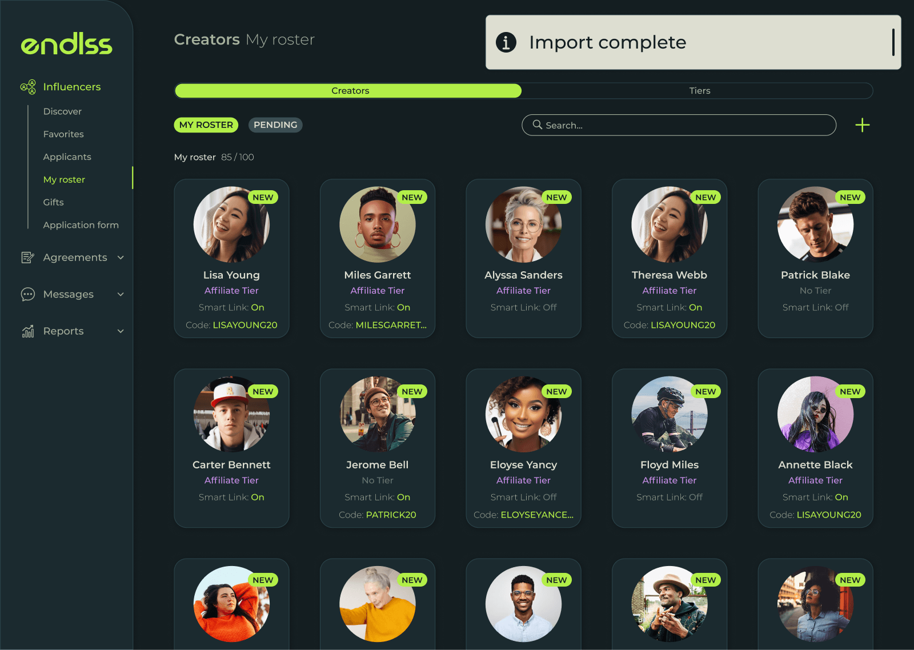Click the Agreements document icon

pos(27,258)
